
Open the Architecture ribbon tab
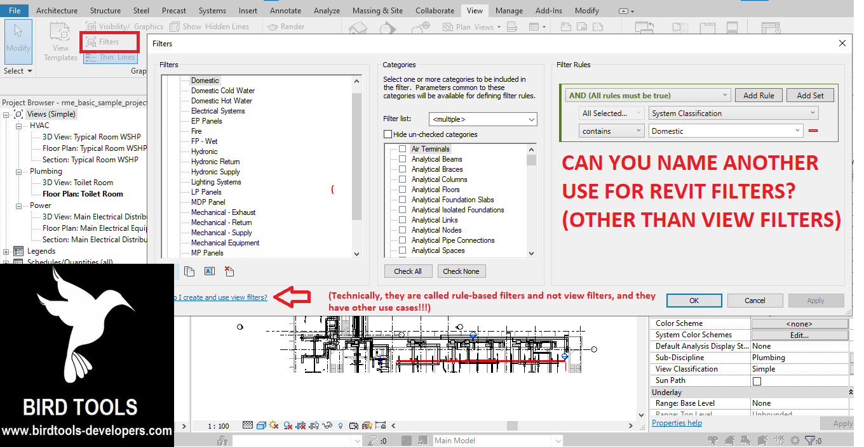pyautogui.click(x=57, y=10)
